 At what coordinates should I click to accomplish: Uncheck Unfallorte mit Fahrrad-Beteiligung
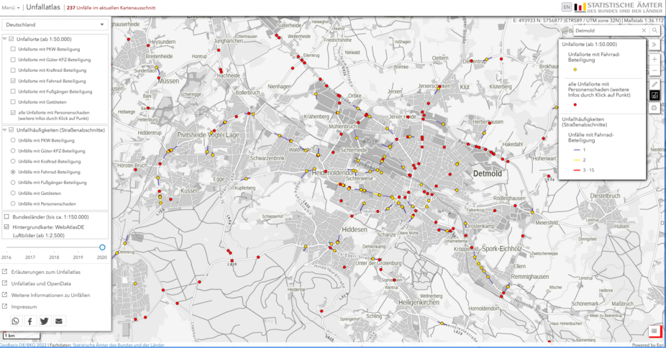point(13,81)
